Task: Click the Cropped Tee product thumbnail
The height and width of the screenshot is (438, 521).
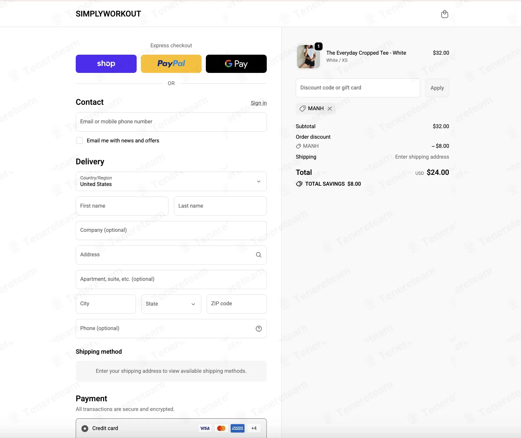Action: (308, 57)
